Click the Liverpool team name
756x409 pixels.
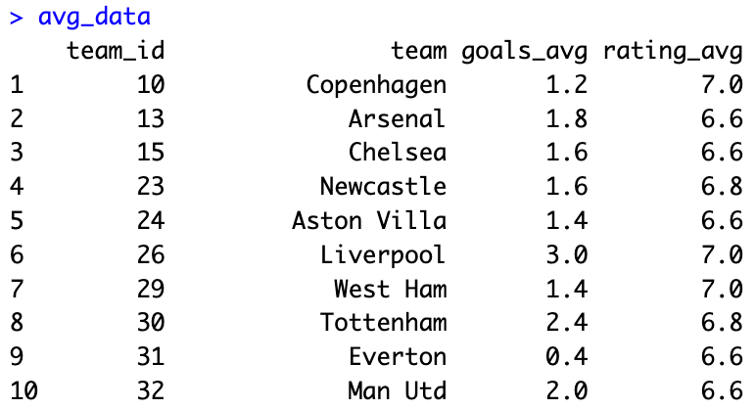[x=383, y=255]
